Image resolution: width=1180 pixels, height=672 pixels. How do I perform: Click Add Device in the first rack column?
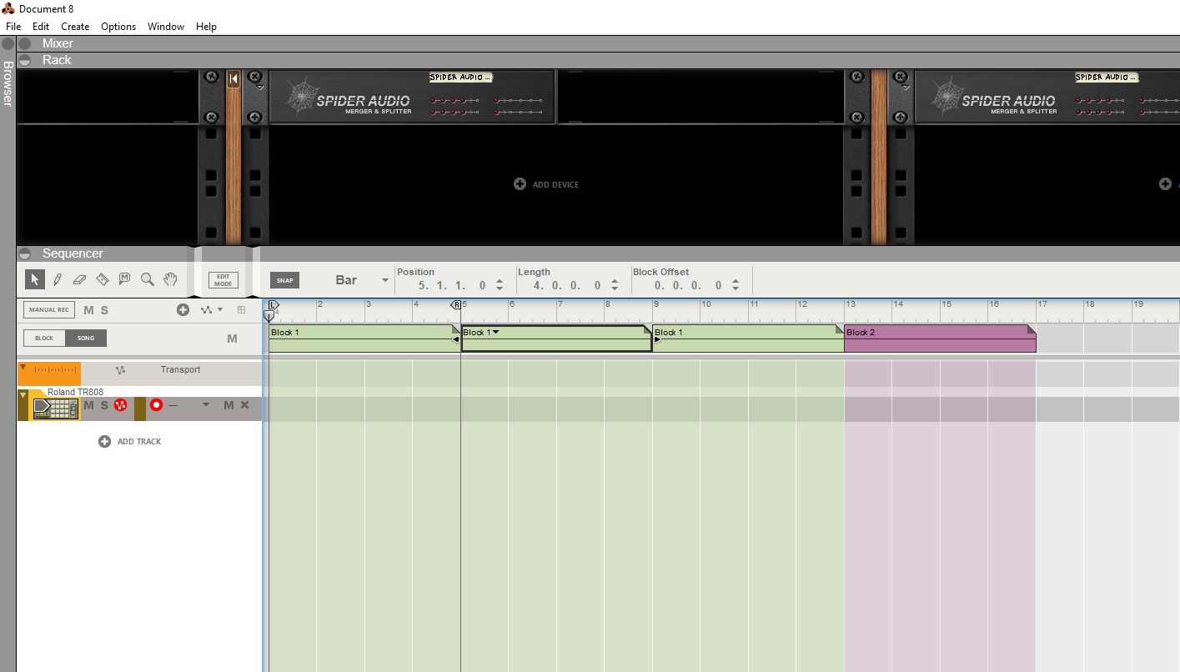(x=546, y=184)
